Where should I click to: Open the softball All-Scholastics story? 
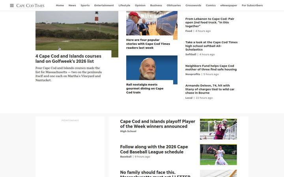[x=211, y=46]
